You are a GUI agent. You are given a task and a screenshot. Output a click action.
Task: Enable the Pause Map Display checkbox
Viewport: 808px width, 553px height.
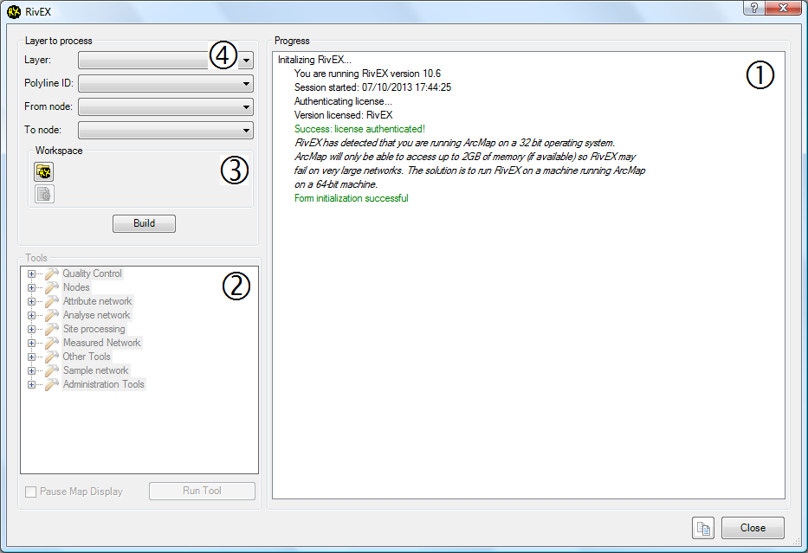31,492
